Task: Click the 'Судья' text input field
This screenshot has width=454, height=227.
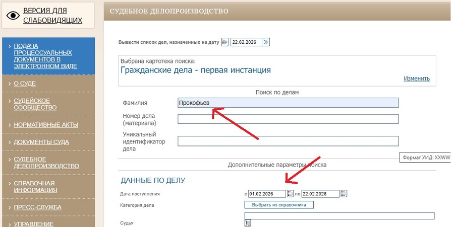Action: coord(339,216)
